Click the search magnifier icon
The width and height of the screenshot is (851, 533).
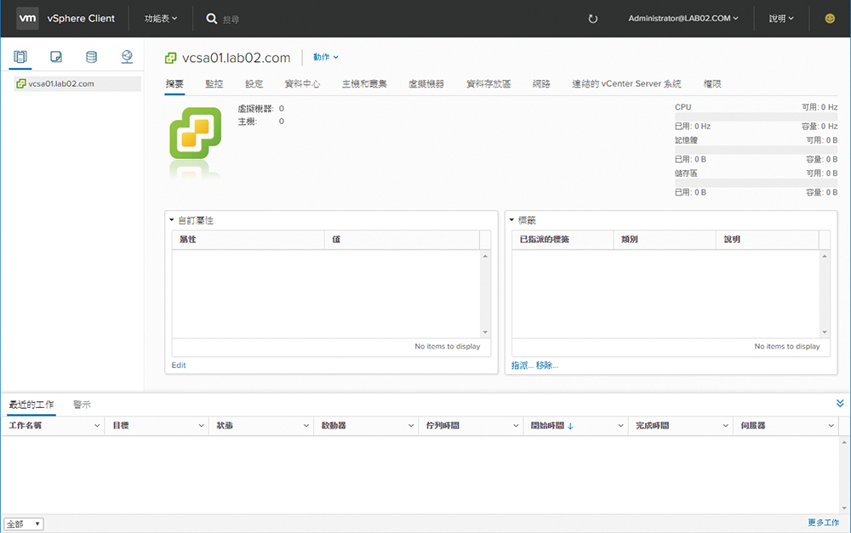click(212, 19)
